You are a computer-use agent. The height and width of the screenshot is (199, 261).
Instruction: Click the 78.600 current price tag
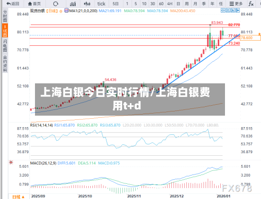point(251,38)
